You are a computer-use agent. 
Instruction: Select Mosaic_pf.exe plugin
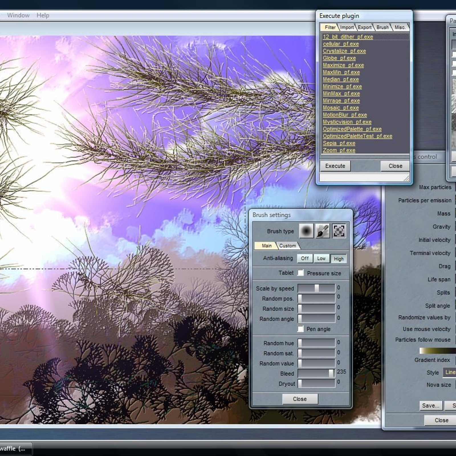tap(341, 108)
